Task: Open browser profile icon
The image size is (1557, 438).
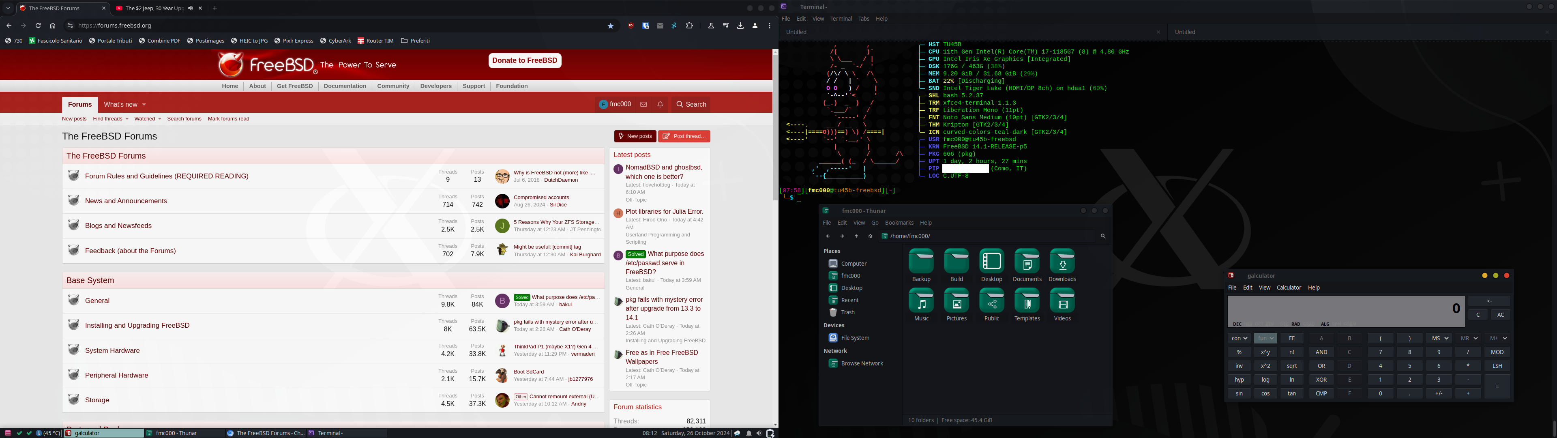Action: [755, 26]
